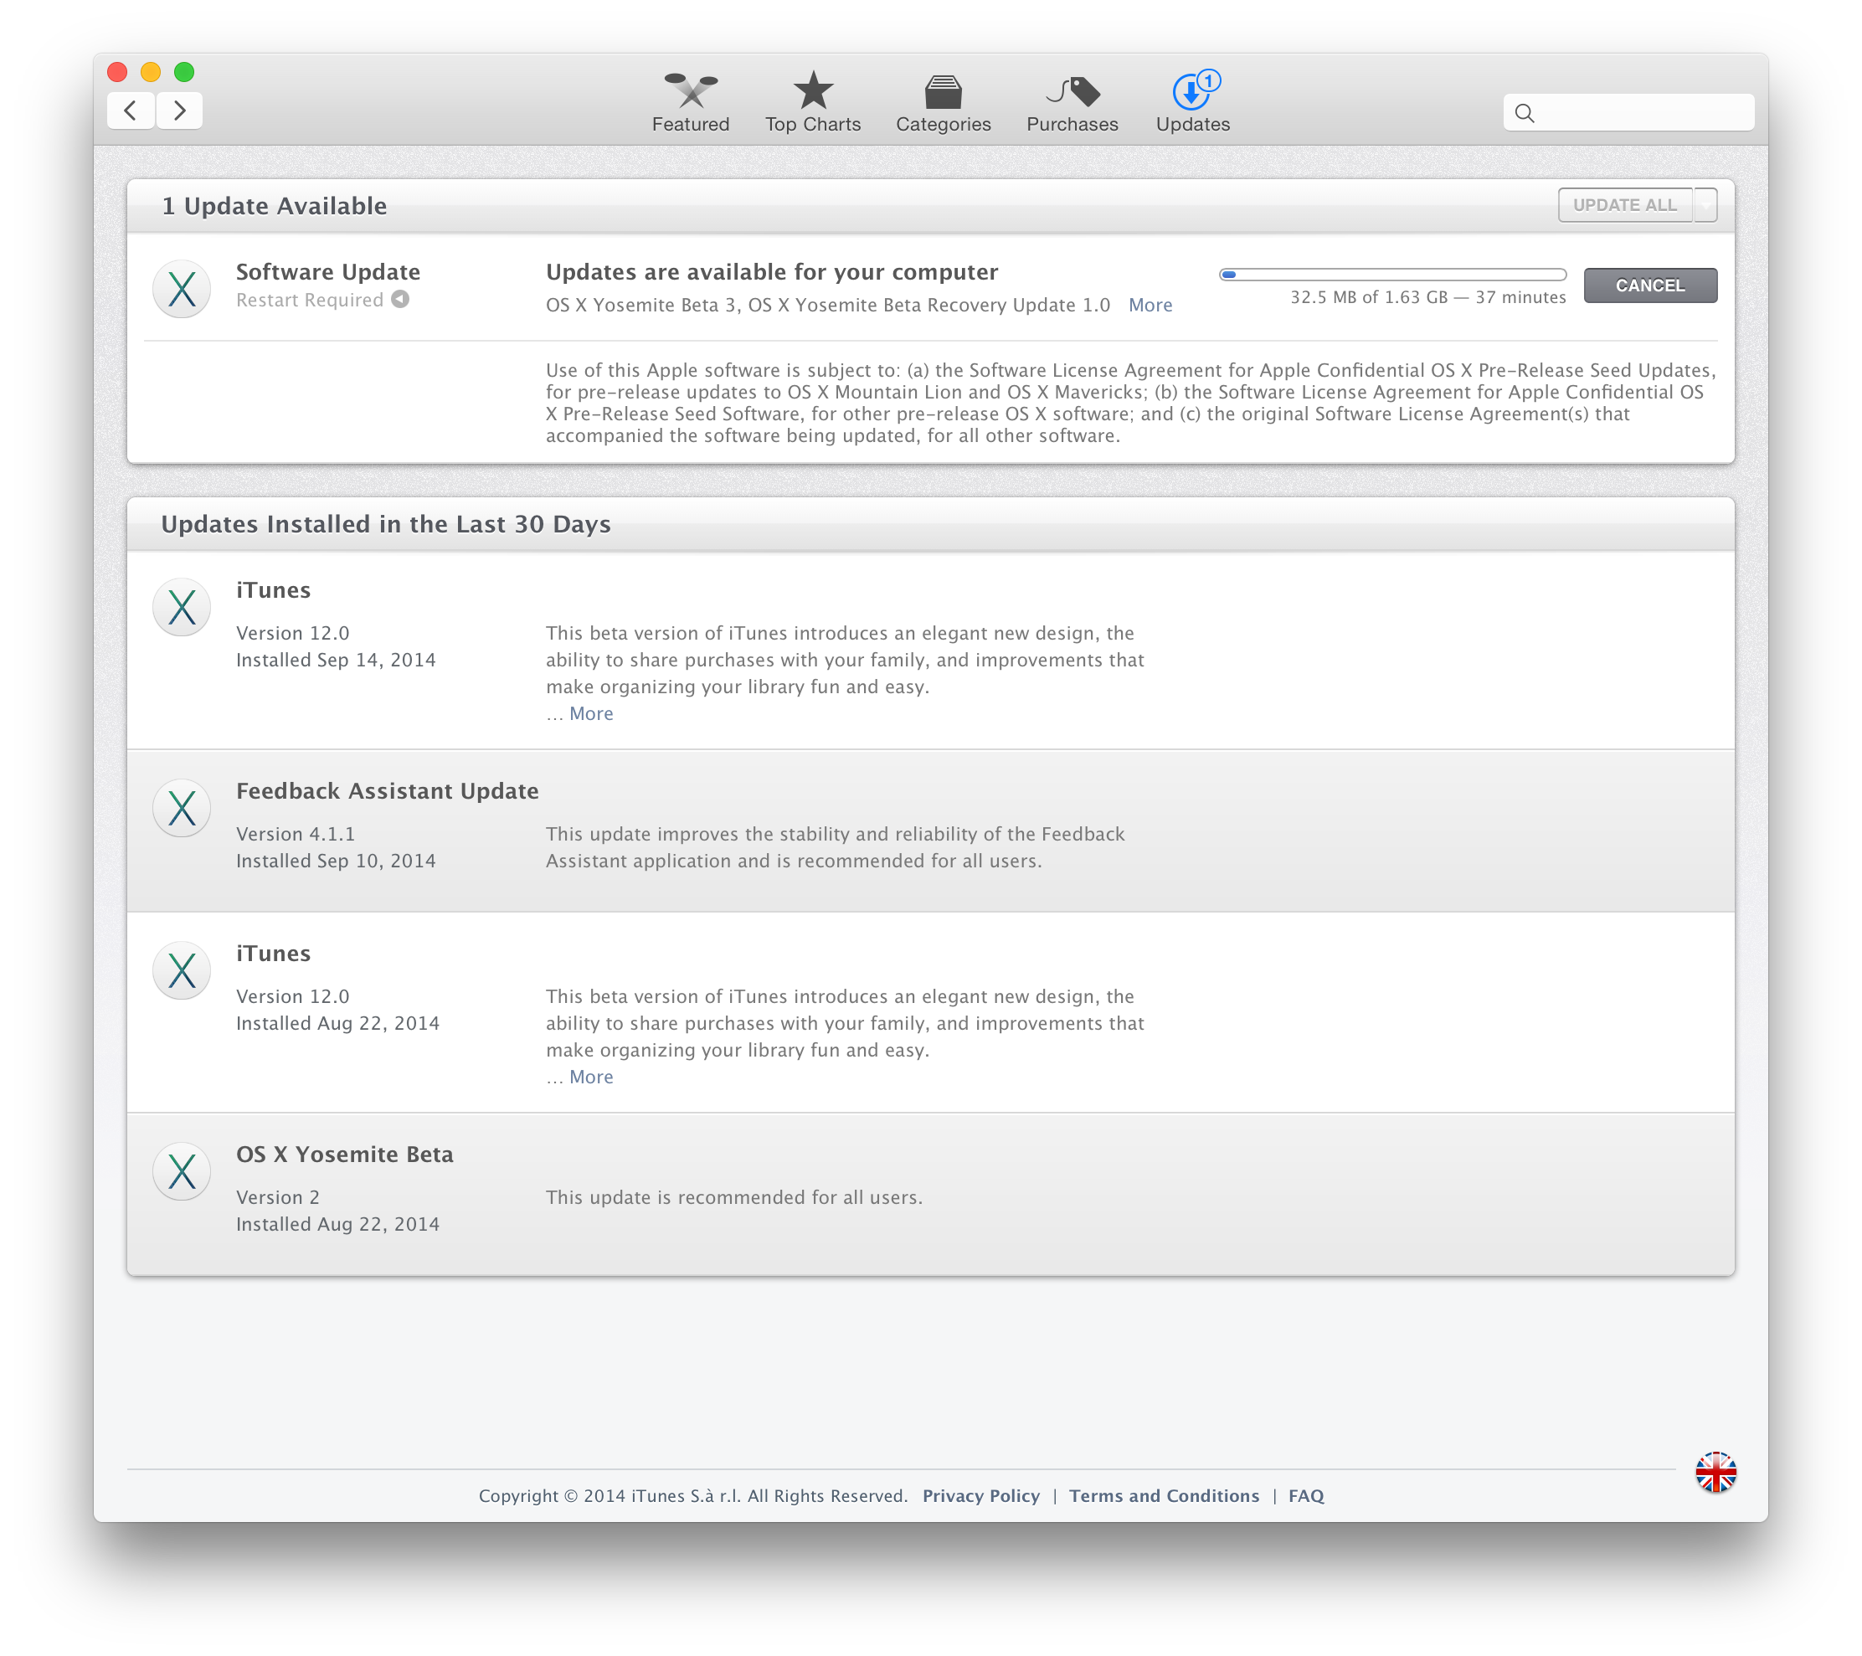Image resolution: width=1862 pixels, height=1656 pixels.
Task: Click 'Updates are available for your computer'
Action: pos(773,271)
